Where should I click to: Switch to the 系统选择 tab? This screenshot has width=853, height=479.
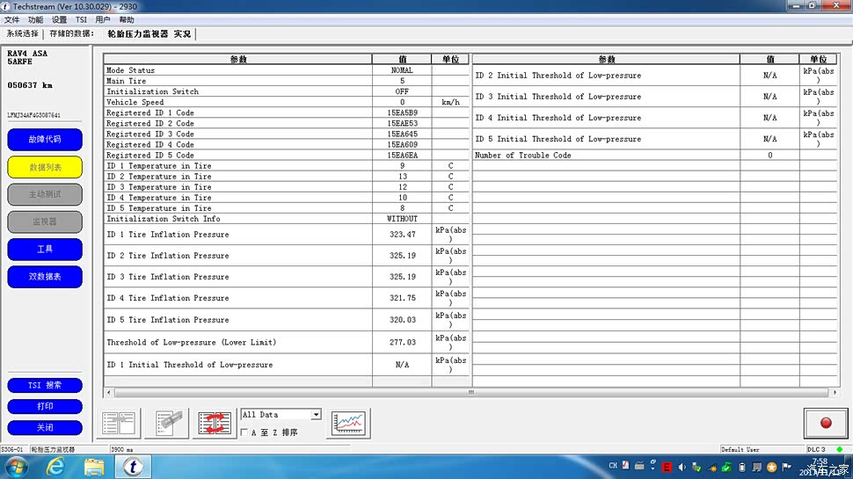[x=22, y=33]
